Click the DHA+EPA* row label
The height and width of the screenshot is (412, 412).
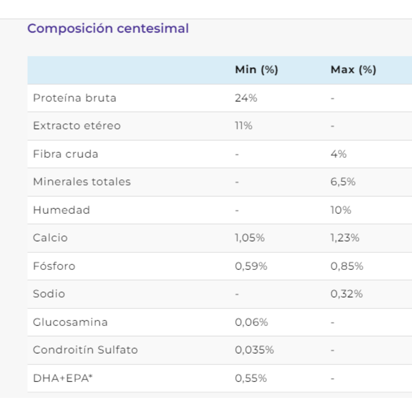tap(63, 378)
